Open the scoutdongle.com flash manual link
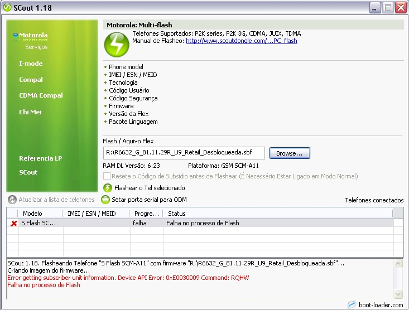 pos(242,41)
